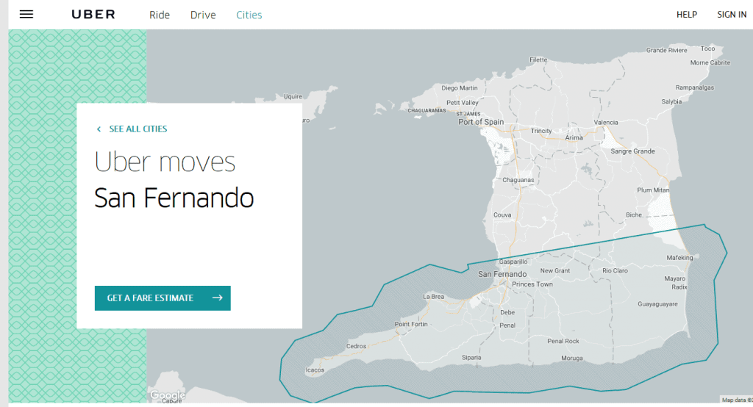The width and height of the screenshot is (753, 407).
Task: Click SIGN IN
Action: click(732, 15)
